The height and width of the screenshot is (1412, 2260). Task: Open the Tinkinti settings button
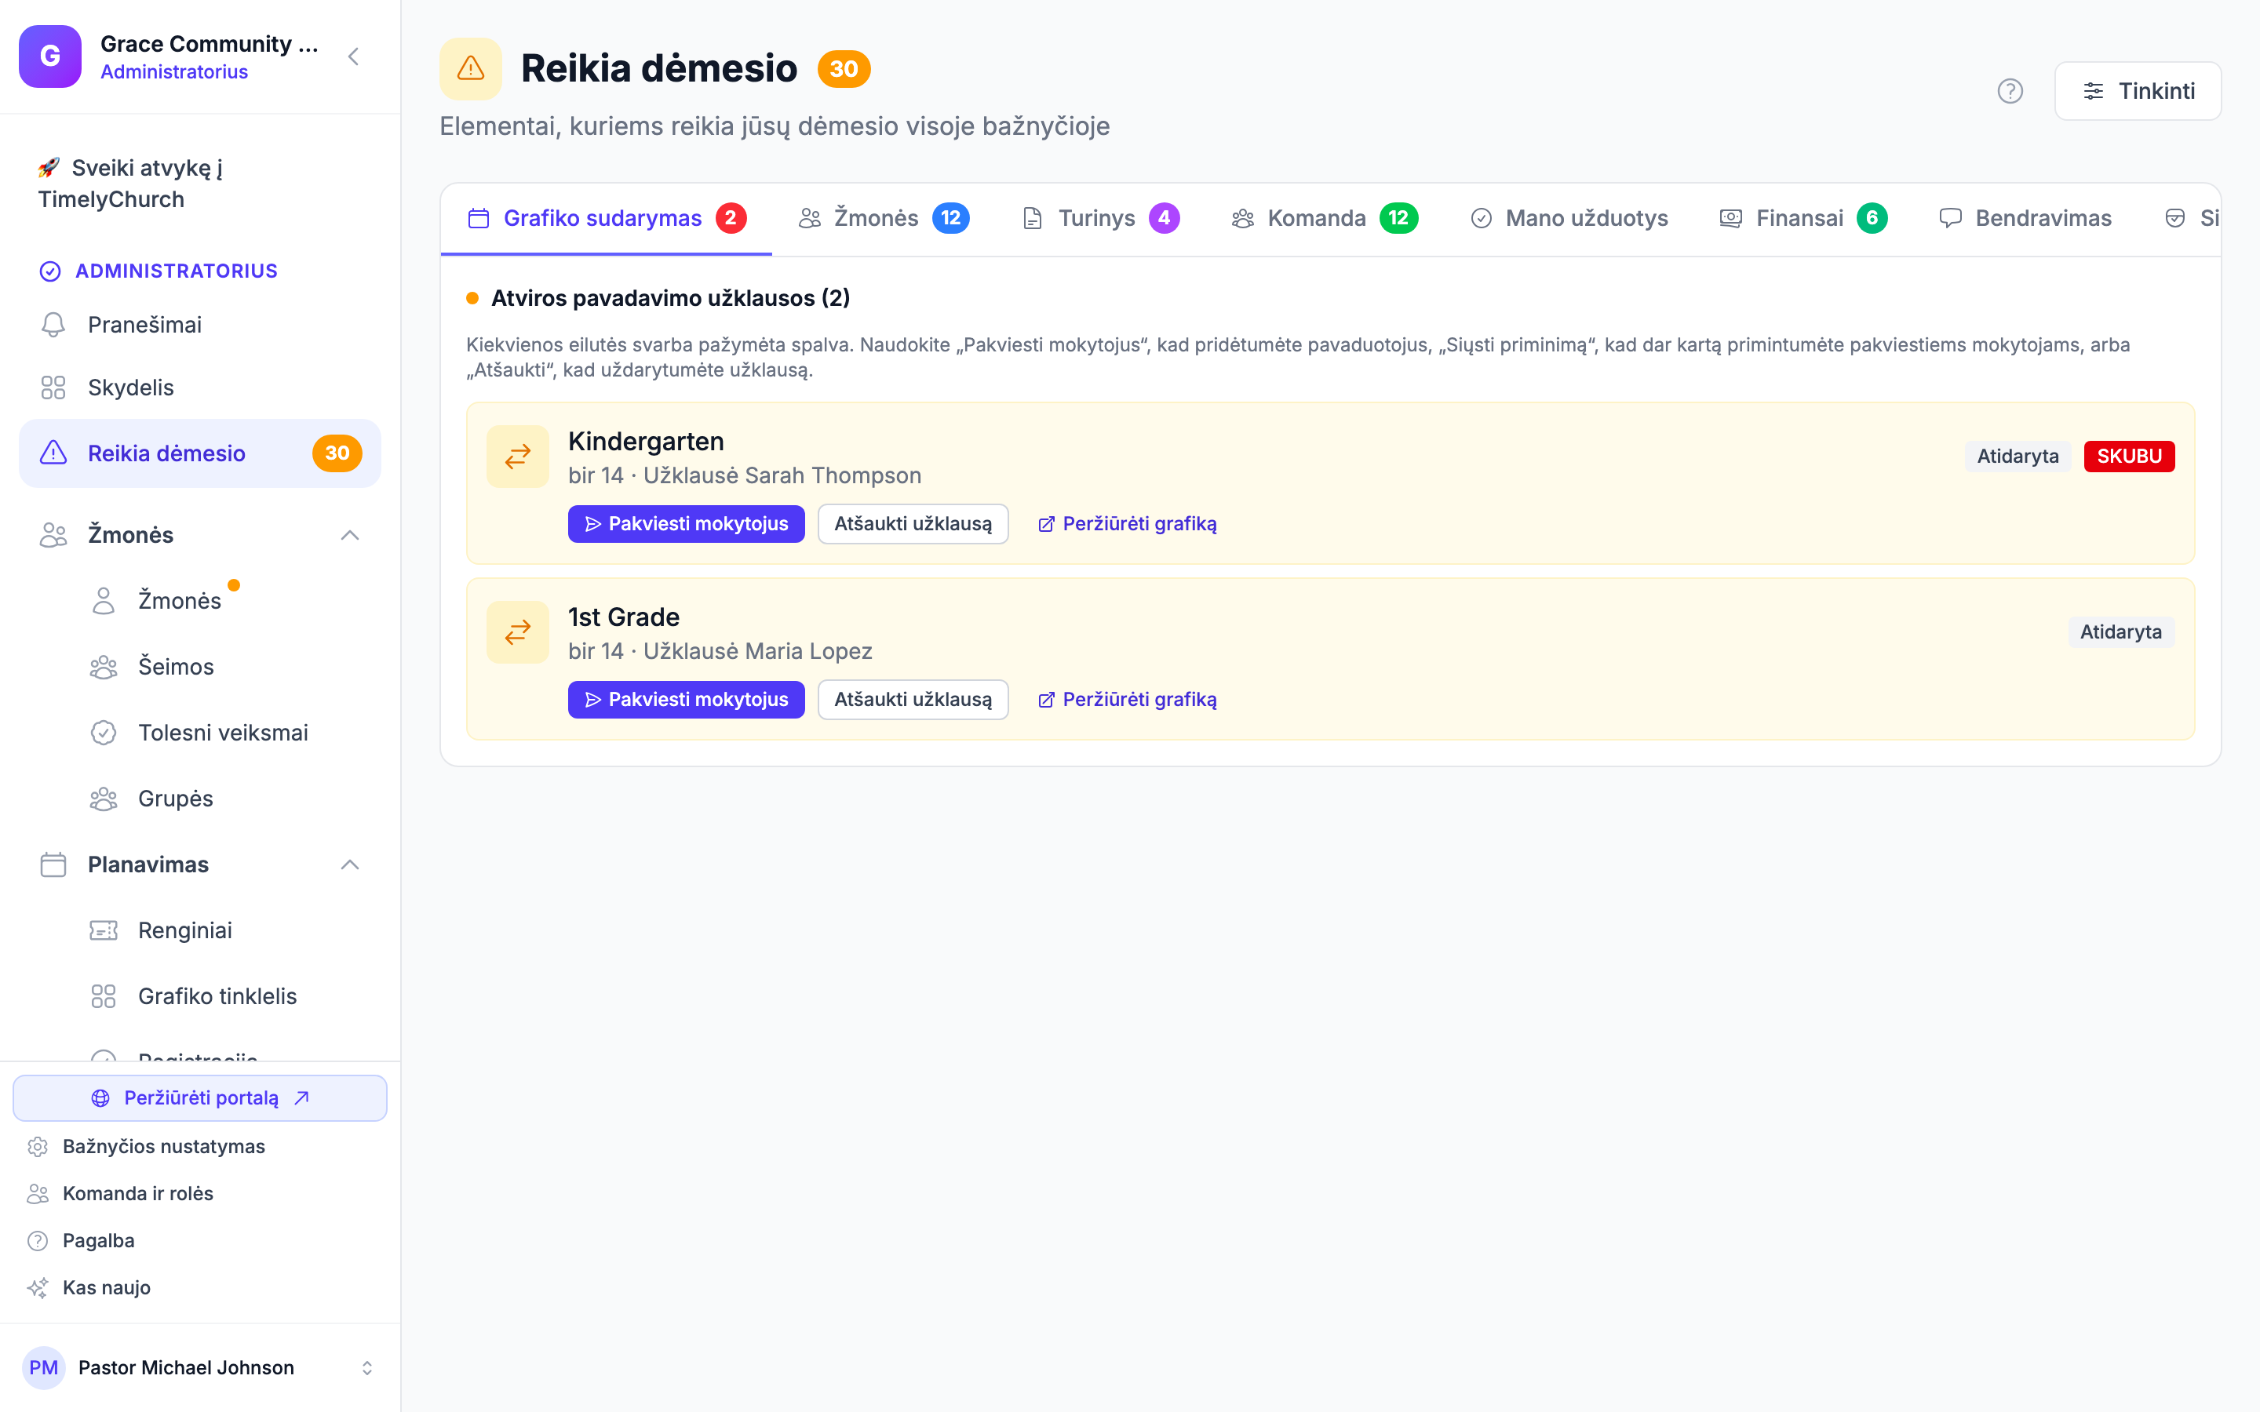tap(2138, 90)
